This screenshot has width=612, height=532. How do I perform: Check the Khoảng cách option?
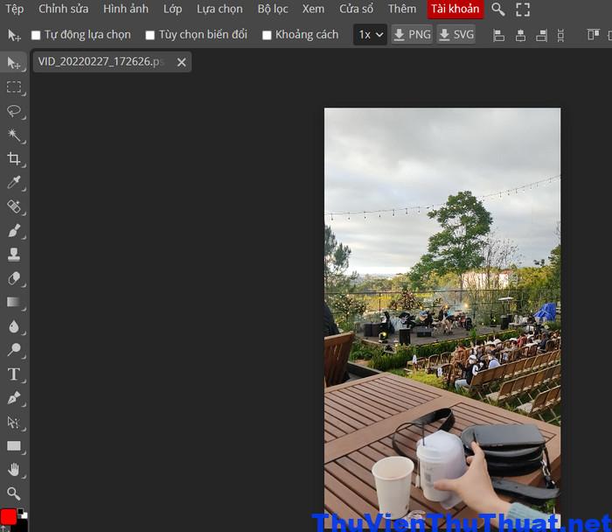pyautogui.click(x=267, y=36)
